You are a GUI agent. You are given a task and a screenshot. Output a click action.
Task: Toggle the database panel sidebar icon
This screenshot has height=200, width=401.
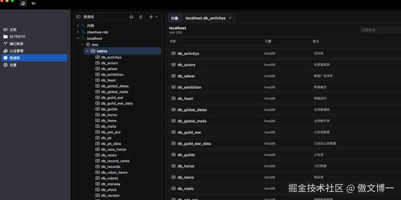point(78,17)
